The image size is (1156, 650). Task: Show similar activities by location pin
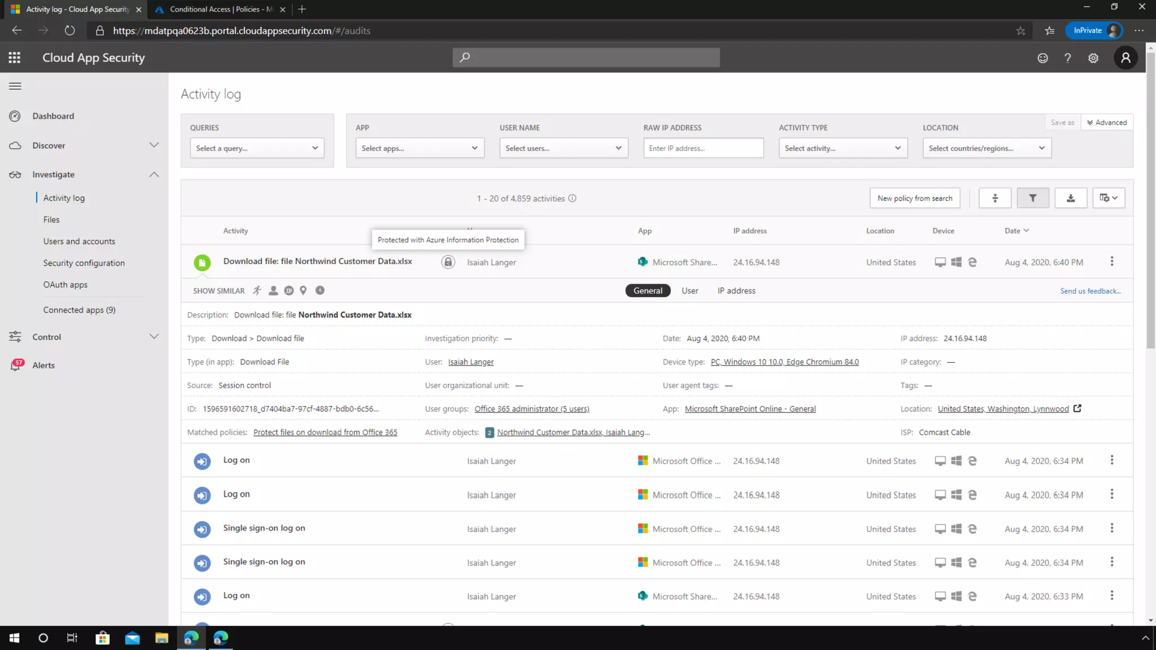[303, 291]
